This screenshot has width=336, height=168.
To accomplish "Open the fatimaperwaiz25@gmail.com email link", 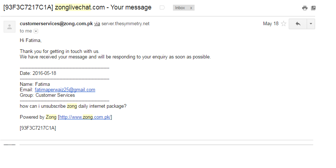I will coord(65,89).
